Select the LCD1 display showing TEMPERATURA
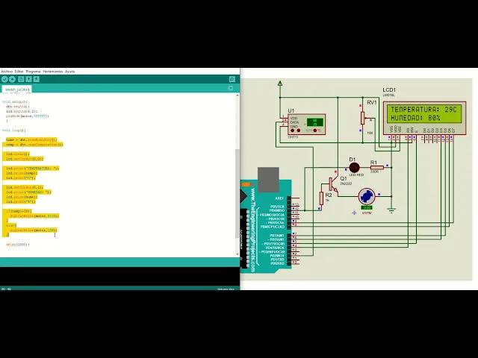 [x=424, y=113]
